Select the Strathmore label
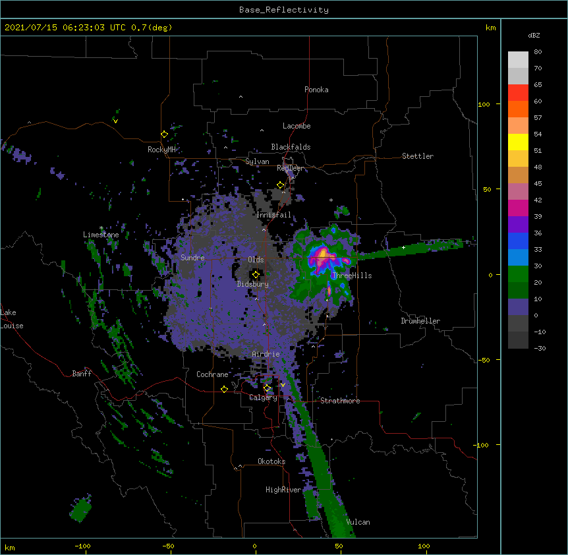Screen dimensions: 568x555 click(340, 401)
